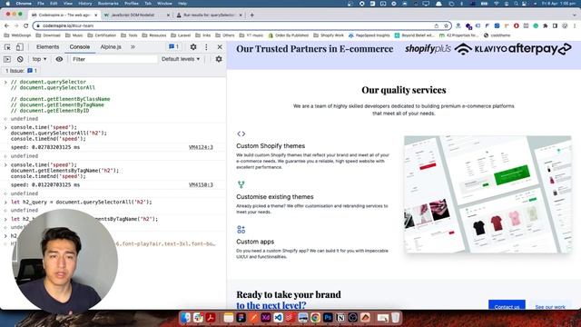
Task: Click the 'speed: 0.01220703125 ms' output
Action: coord(45,184)
